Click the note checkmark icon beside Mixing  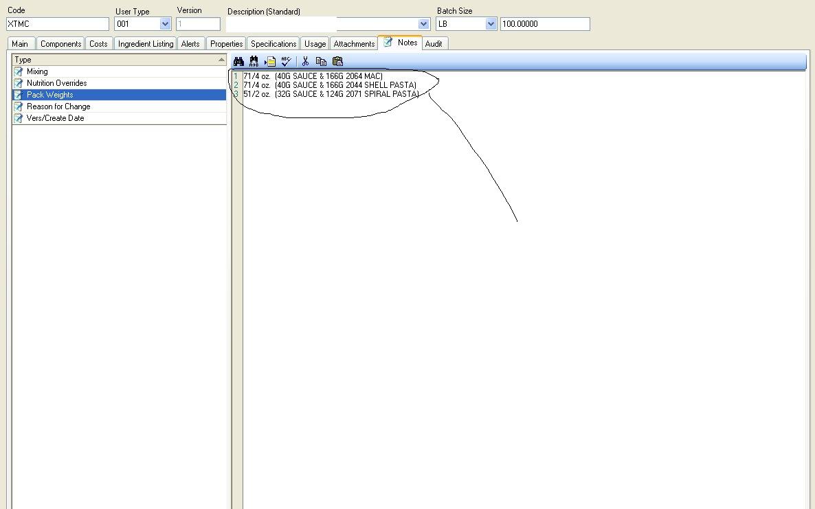pos(19,71)
